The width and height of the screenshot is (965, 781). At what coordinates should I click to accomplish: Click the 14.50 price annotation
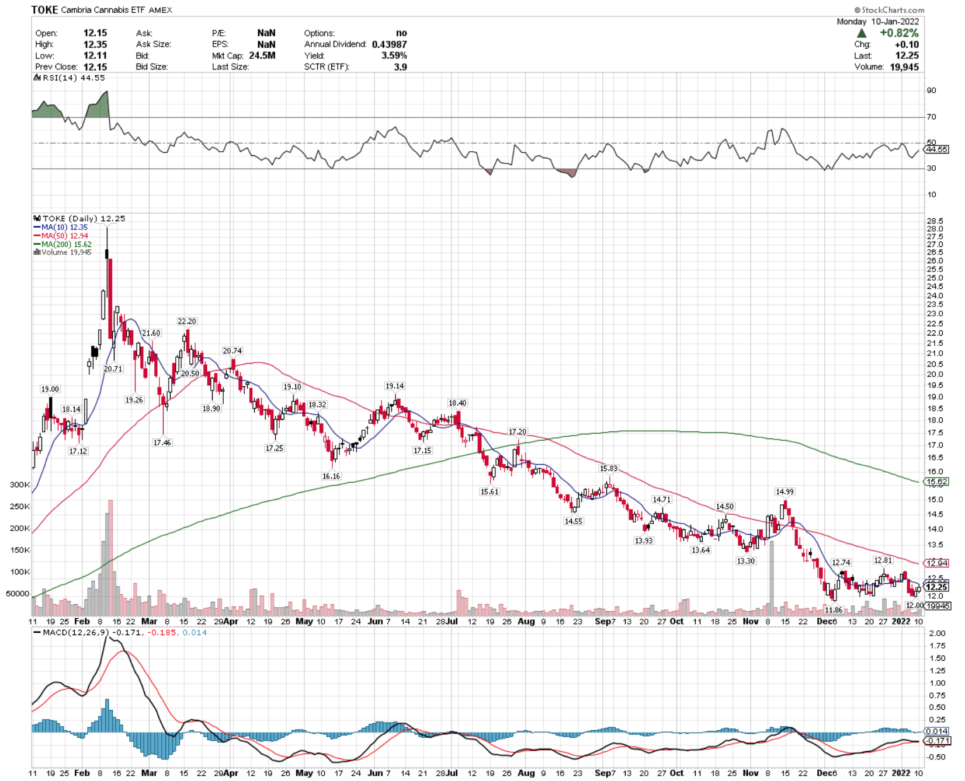pos(725,507)
